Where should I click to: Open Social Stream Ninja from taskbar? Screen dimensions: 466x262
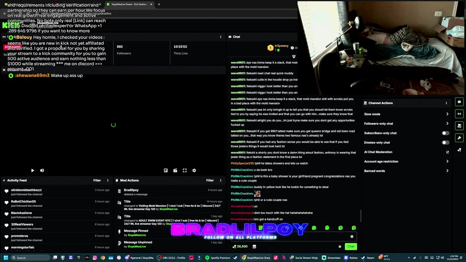304,258
